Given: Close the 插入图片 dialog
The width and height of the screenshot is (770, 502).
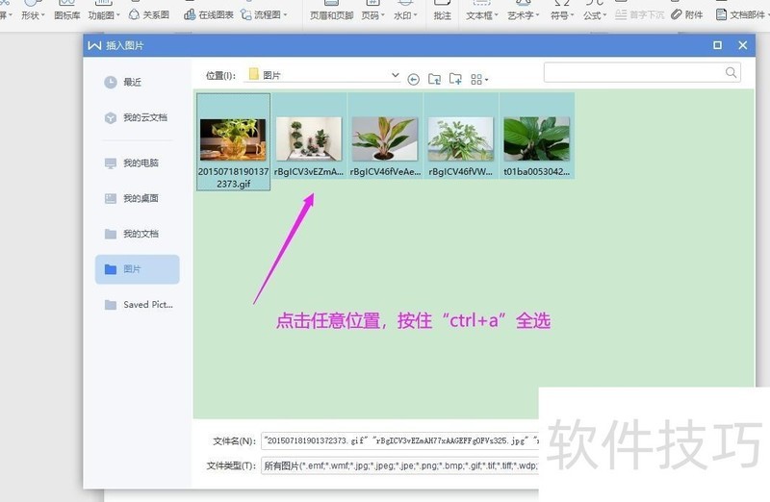Looking at the screenshot, I should pyautogui.click(x=743, y=45).
